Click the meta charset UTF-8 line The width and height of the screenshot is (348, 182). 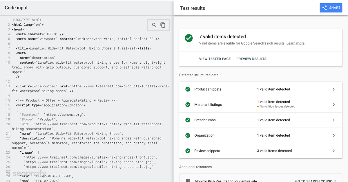(x=40, y=34)
